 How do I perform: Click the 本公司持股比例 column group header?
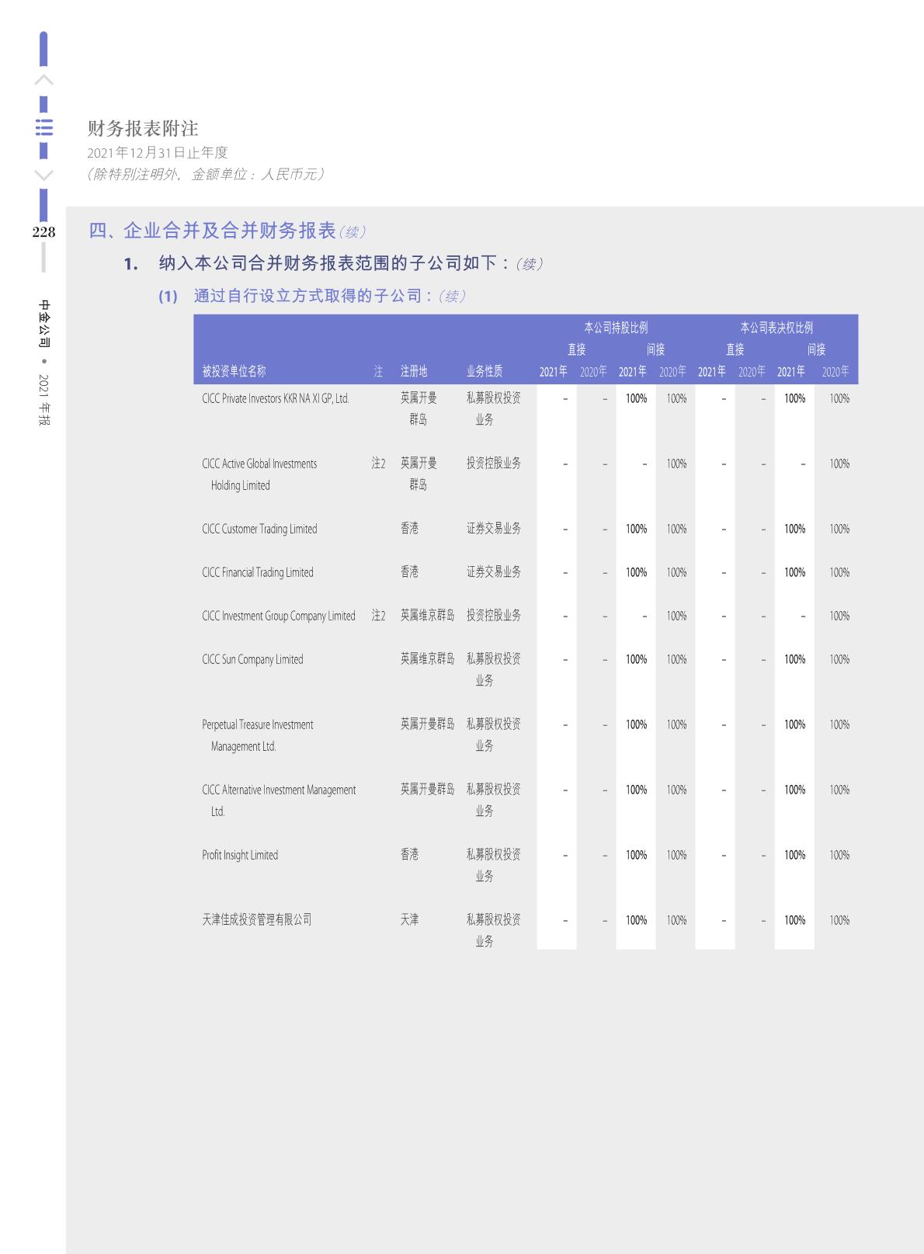click(616, 328)
